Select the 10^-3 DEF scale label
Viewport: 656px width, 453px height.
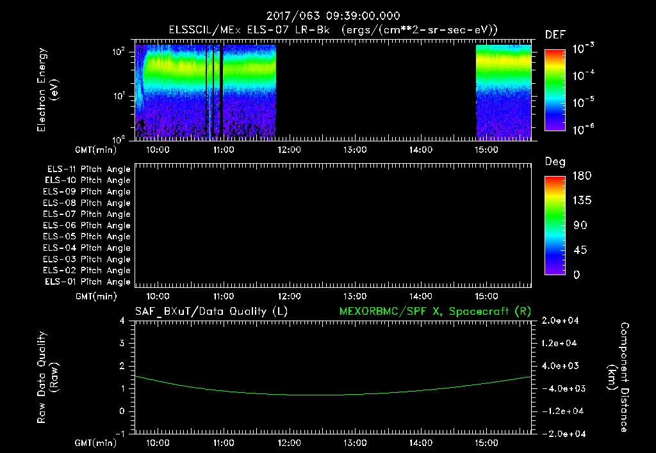[x=583, y=49]
